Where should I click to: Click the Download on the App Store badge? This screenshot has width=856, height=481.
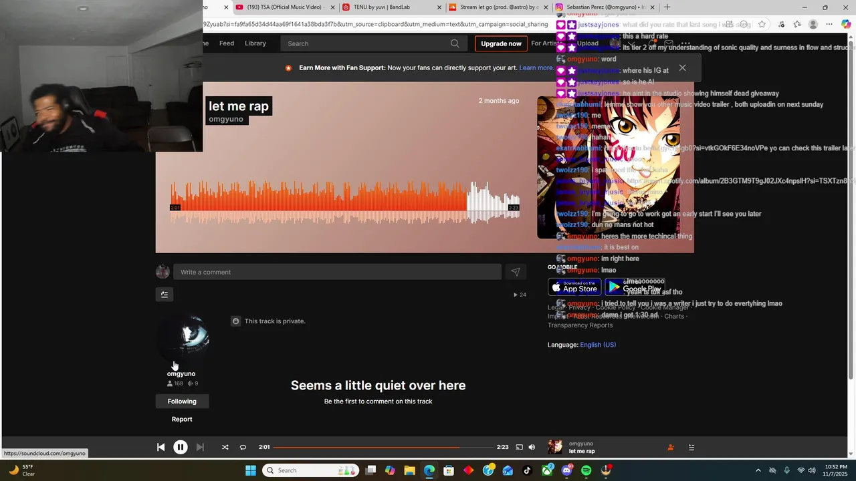tap(574, 287)
